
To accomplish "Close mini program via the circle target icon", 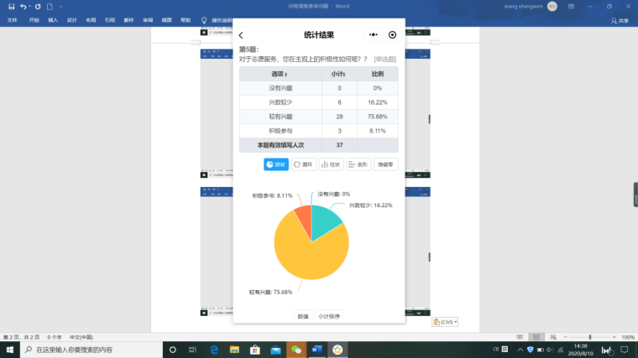I will coord(392,35).
